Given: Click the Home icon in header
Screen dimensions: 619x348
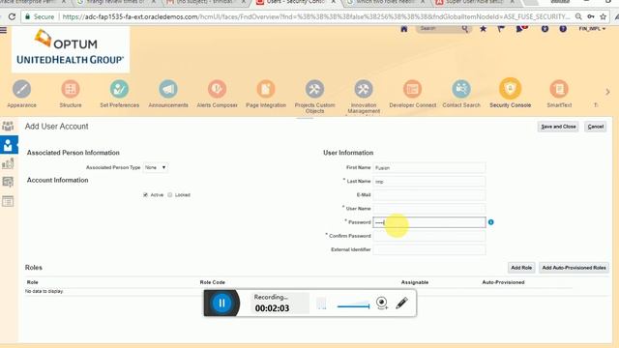Looking at the screenshot, I should point(404,29).
